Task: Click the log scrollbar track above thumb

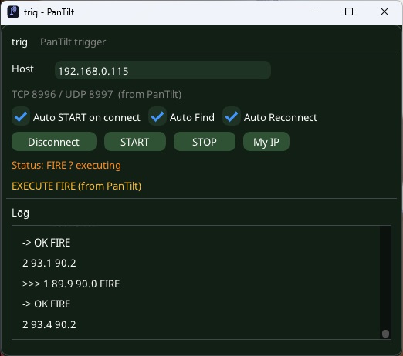Action: (x=385, y=277)
